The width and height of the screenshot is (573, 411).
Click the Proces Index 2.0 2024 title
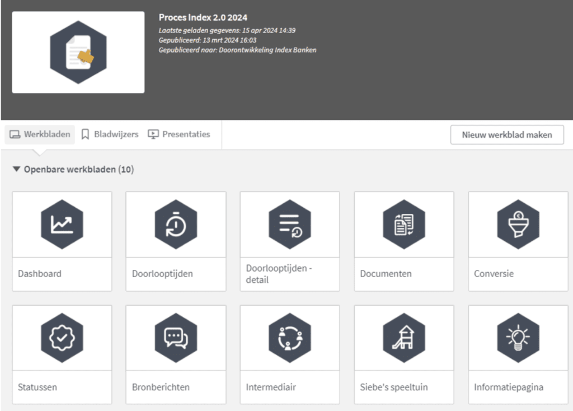(203, 18)
